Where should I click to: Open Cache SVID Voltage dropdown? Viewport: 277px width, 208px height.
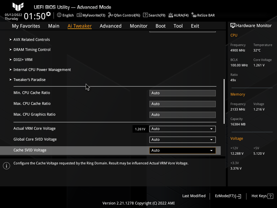coord(183,151)
